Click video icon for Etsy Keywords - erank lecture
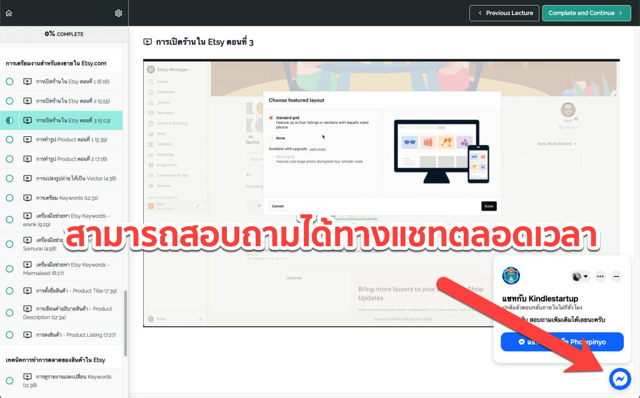Viewport: 640px width, 398px height. pos(27,216)
